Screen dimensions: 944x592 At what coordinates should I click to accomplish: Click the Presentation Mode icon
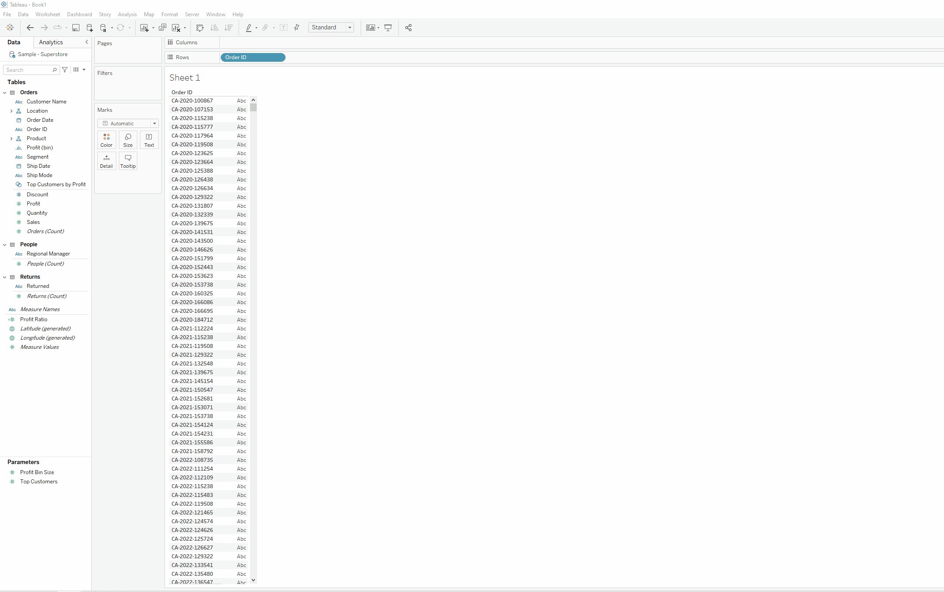(x=388, y=28)
